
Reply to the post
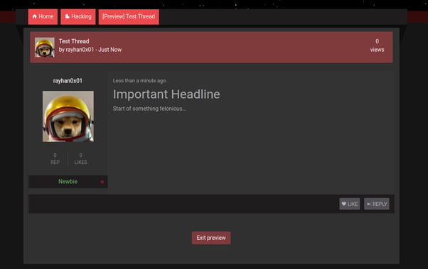377,204
